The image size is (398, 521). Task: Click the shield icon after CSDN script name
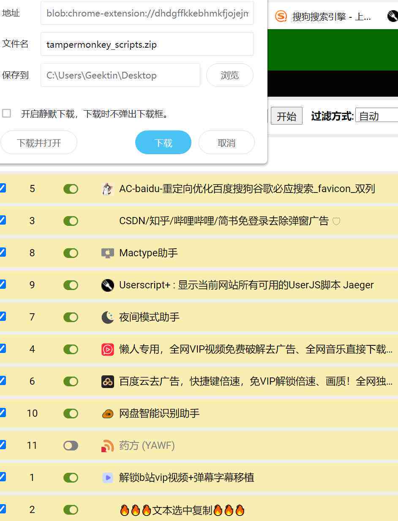click(x=336, y=221)
